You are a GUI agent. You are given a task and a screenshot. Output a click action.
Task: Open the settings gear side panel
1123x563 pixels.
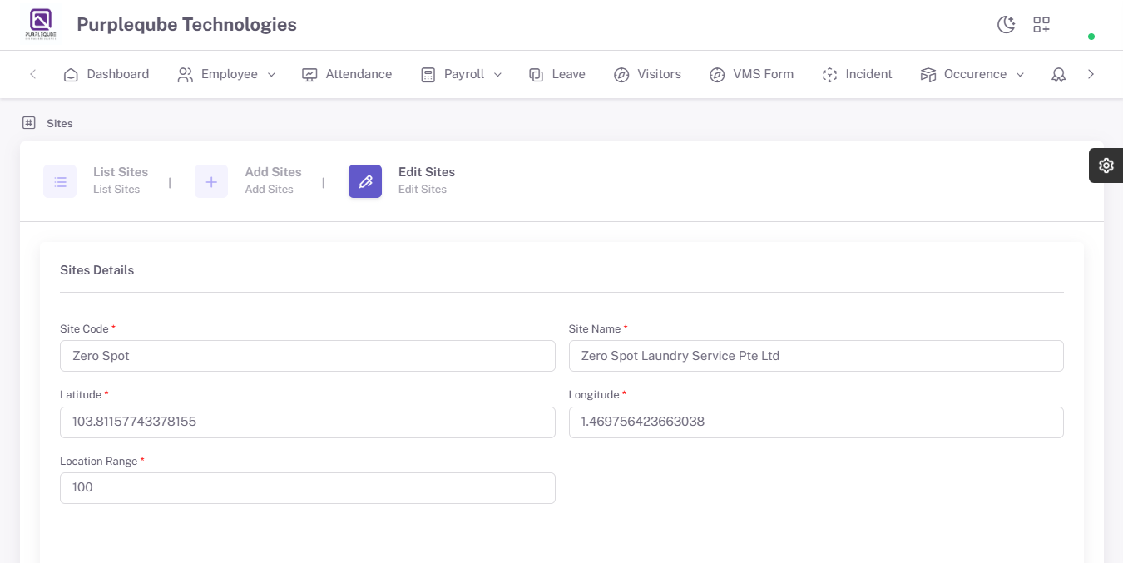click(x=1106, y=165)
